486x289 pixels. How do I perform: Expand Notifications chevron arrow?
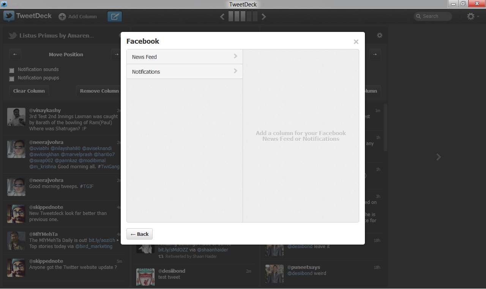coord(235,71)
